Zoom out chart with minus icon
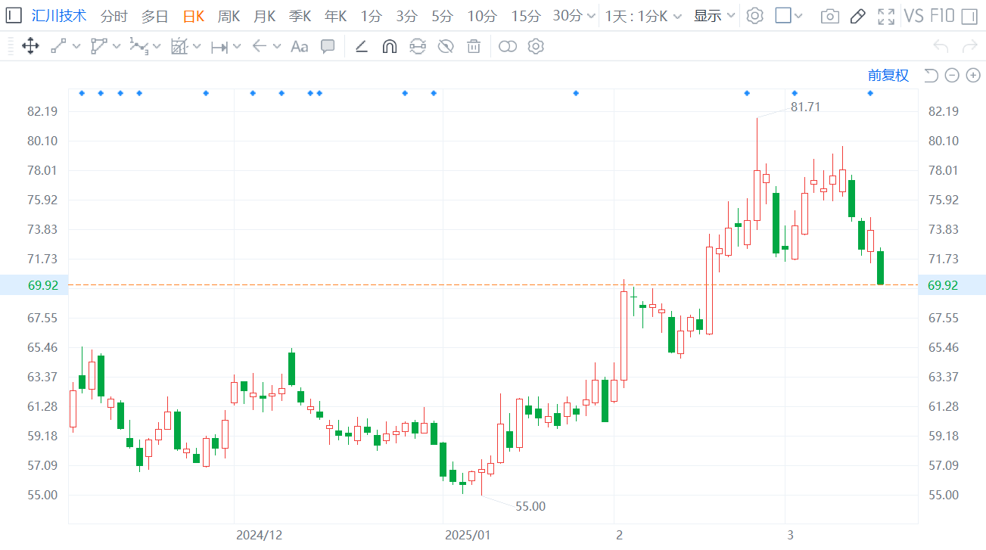This screenshot has height=550, width=986. click(953, 75)
